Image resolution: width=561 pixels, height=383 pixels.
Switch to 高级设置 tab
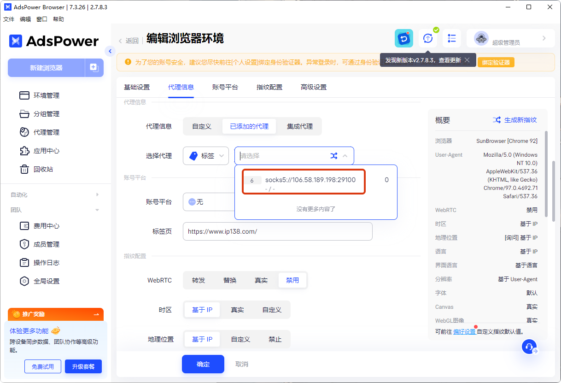[x=314, y=87]
